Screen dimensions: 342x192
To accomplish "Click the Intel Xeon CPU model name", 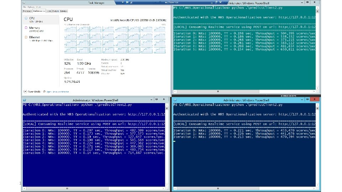I will [138, 20].
